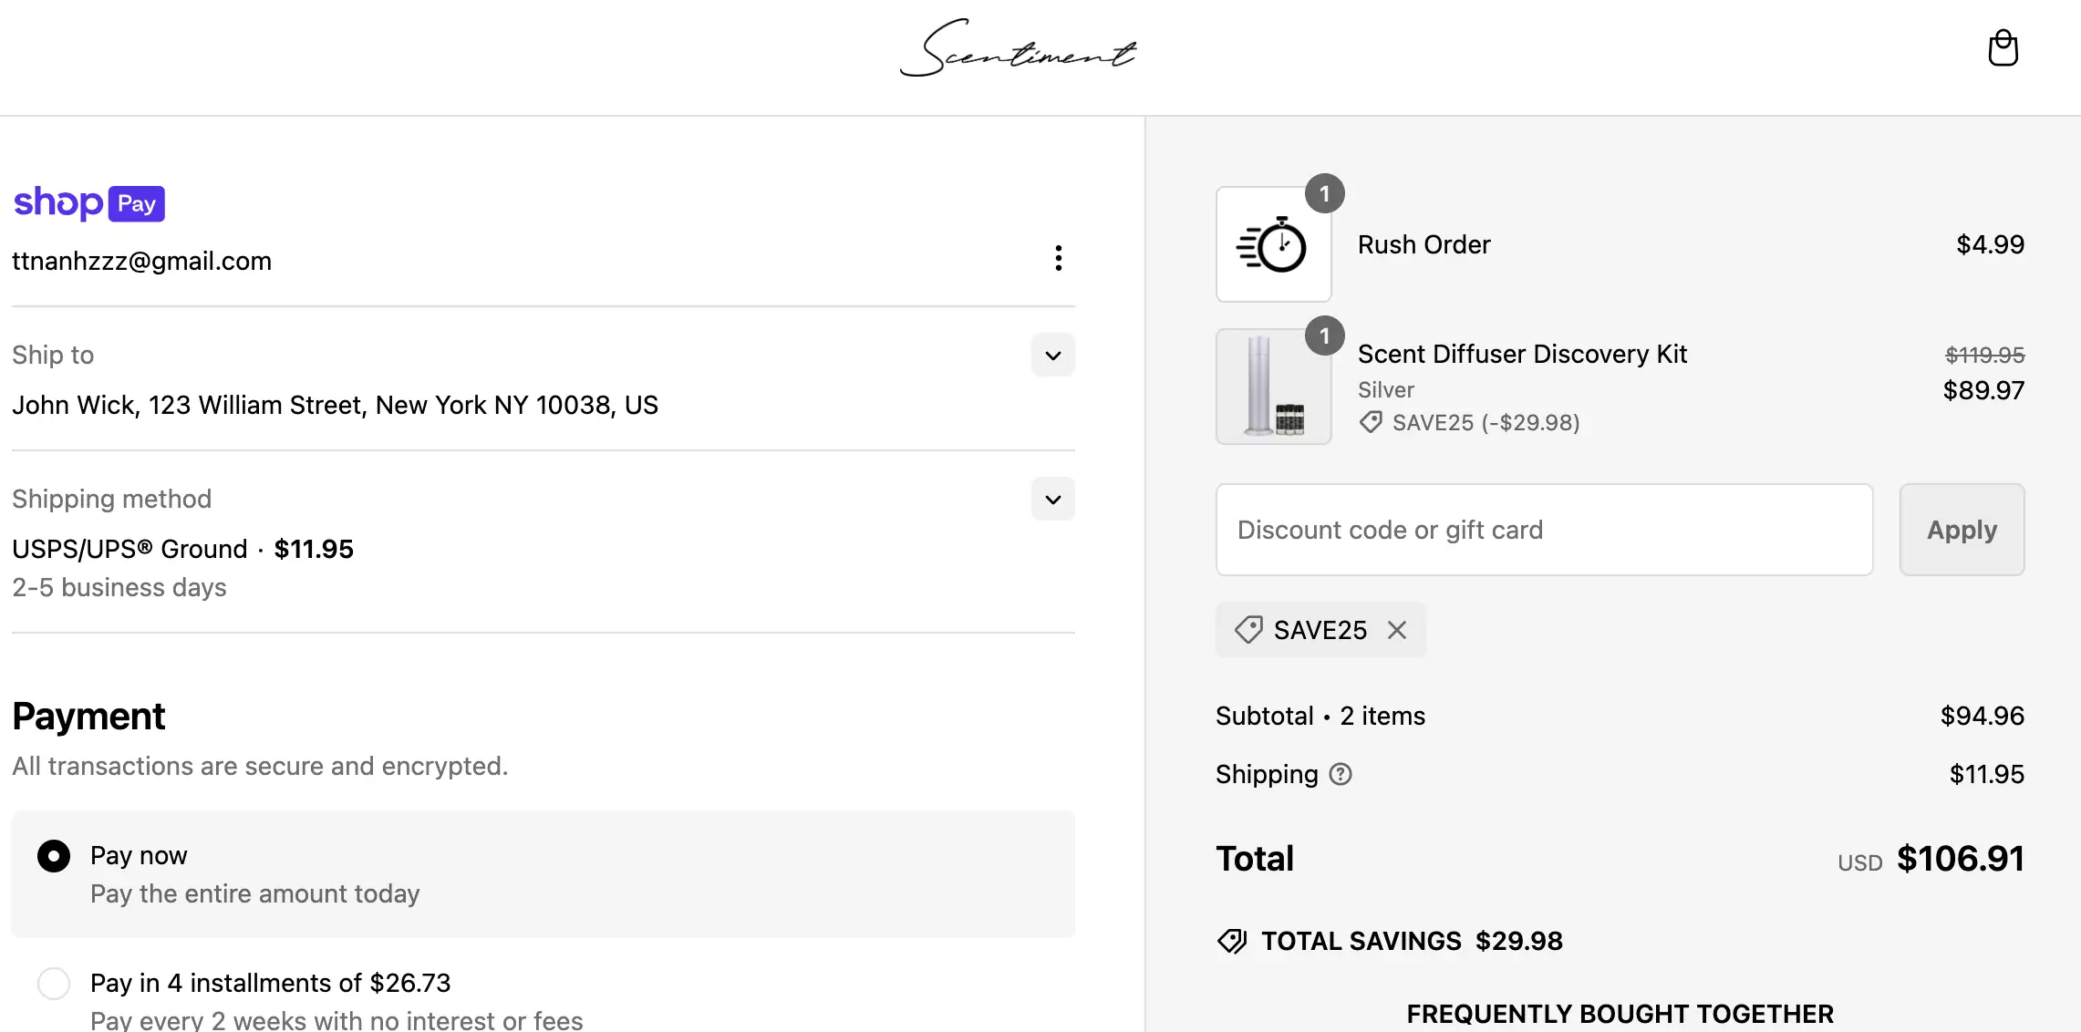Open the three-dot account options menu
The width and height of the screenshot is (2081, 1032).
point(1058,258)
